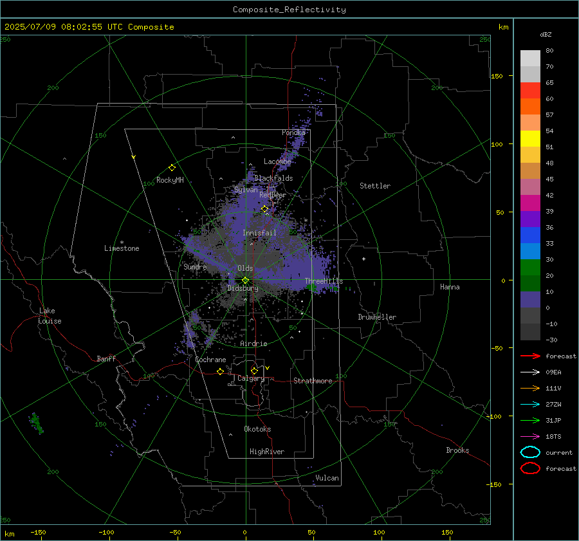Click the RockyMH label
Viewport: 579px width, 541px height.
tap(170, 180)
